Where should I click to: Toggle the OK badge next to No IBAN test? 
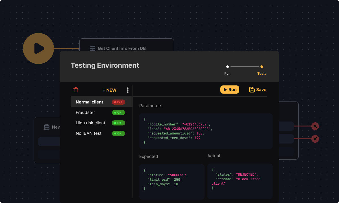118,133
